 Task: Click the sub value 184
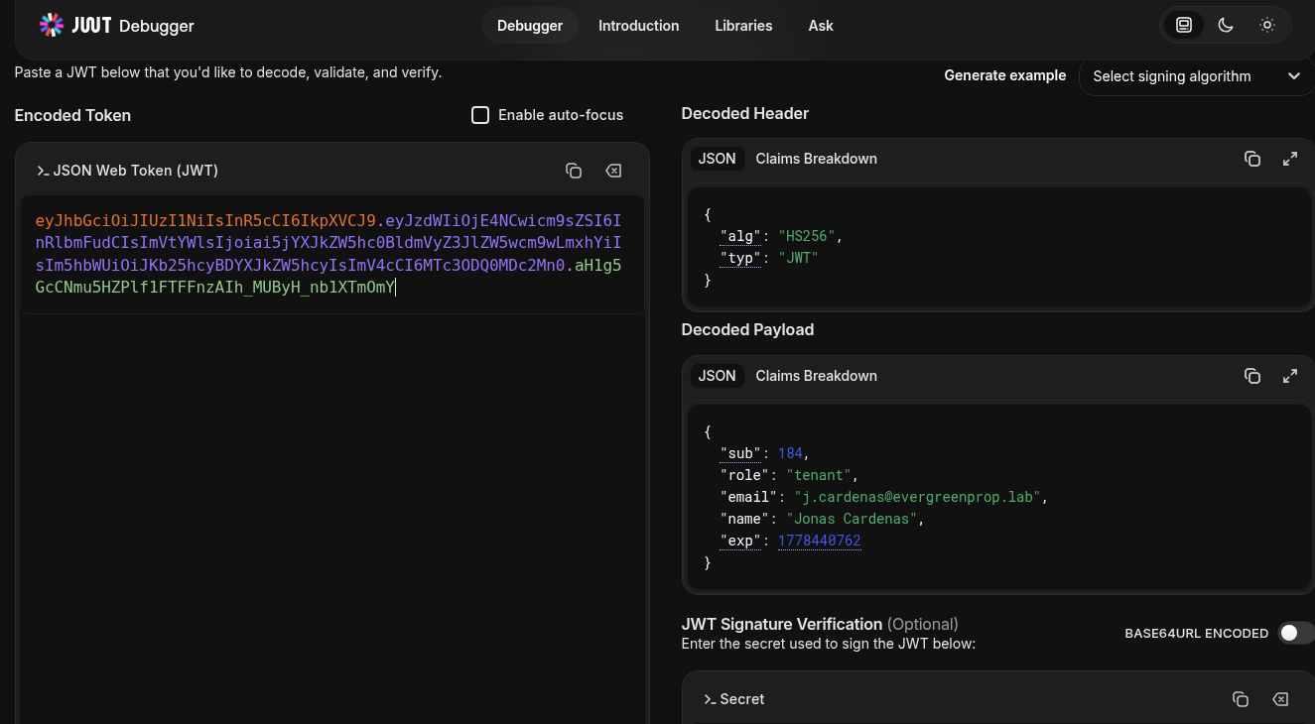[790, 453]
